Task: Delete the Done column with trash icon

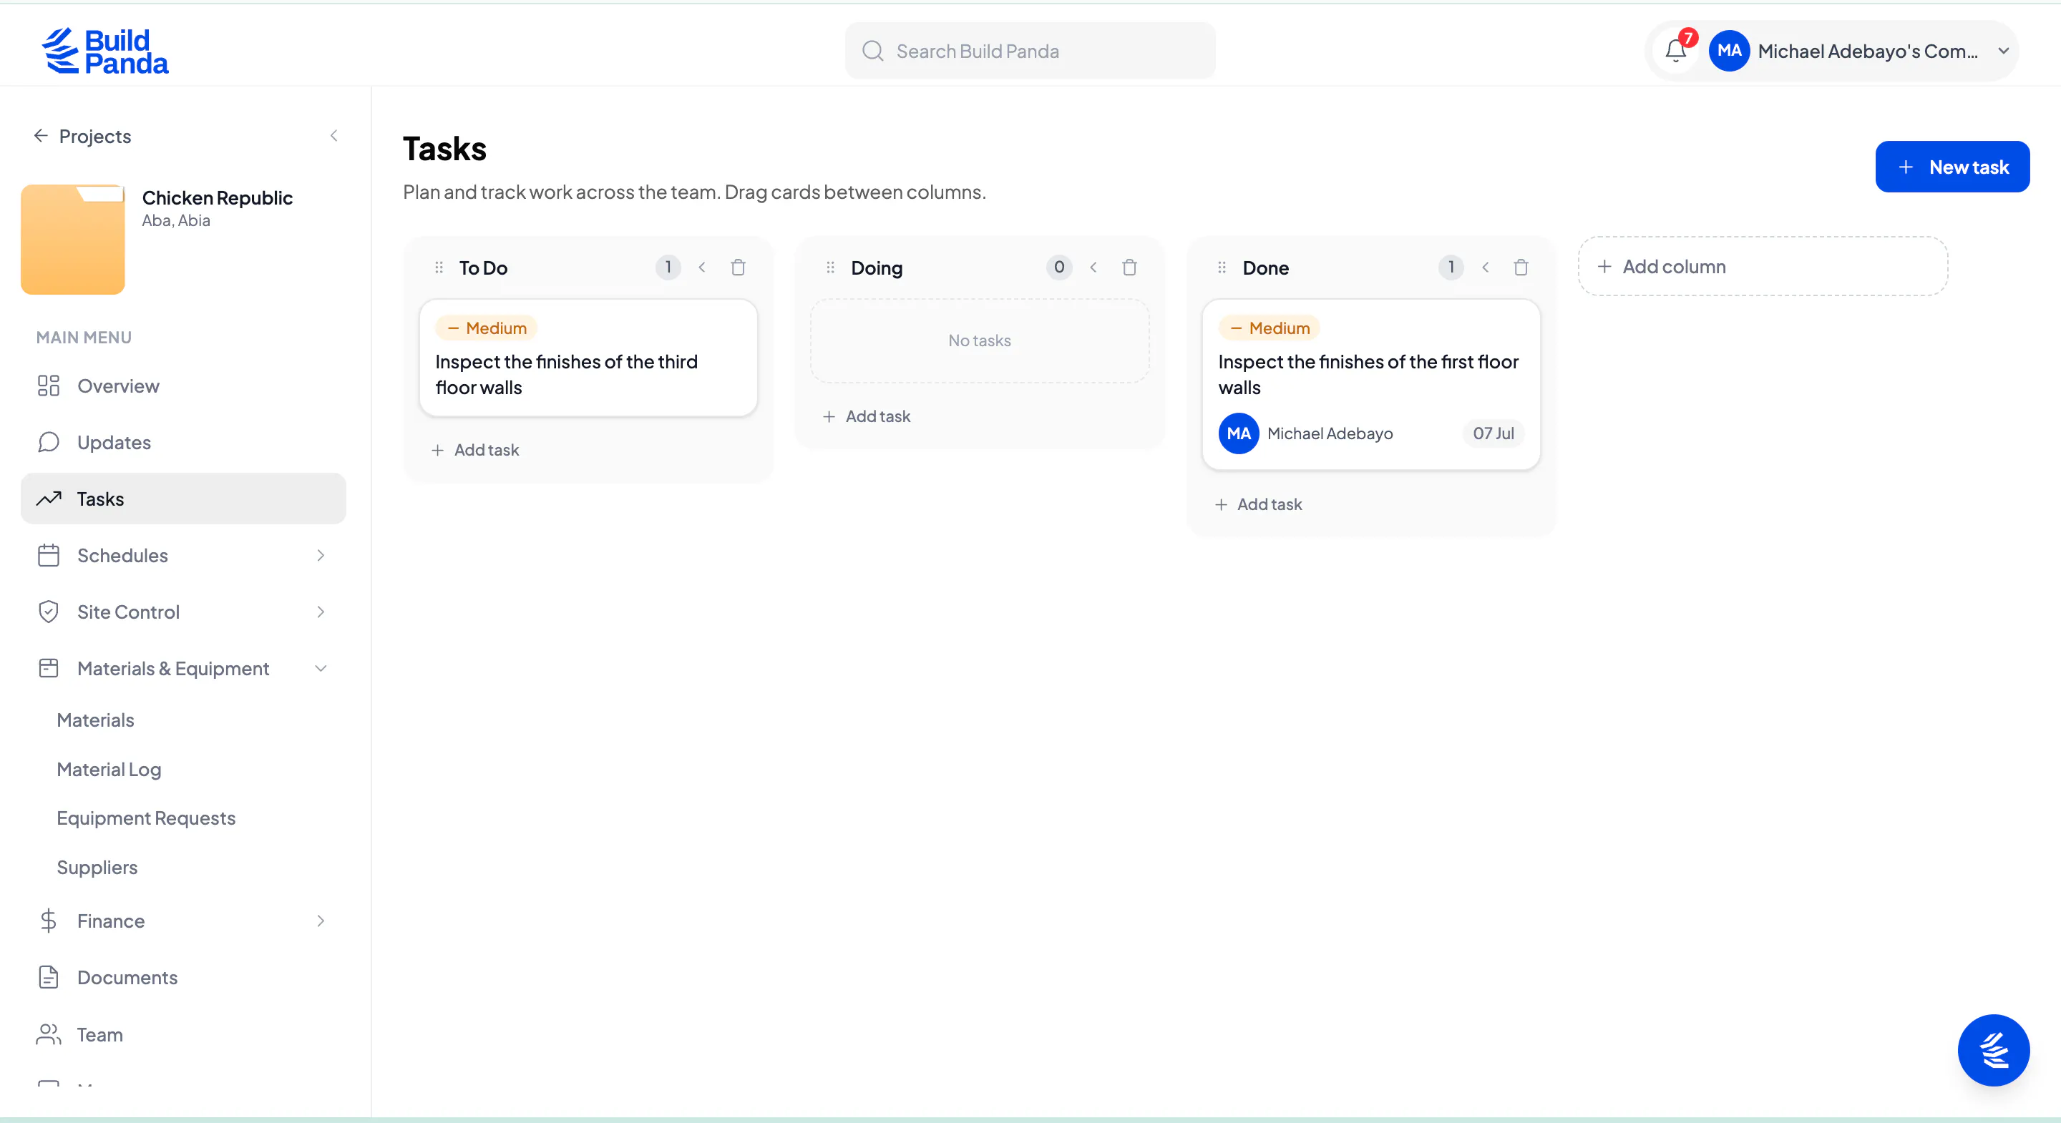Action: [1520, 267]
